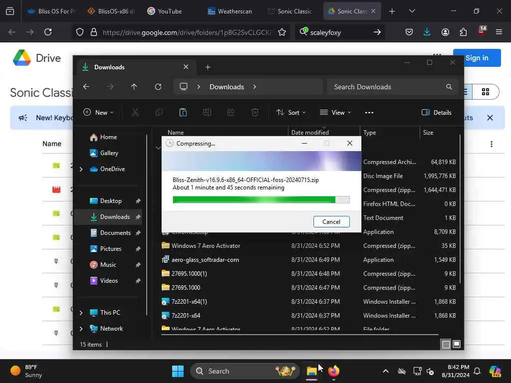Open Firefox Downloads panel arrow icon
The height and width of the screenshot is (383, 511).
(x=427, y=32)
